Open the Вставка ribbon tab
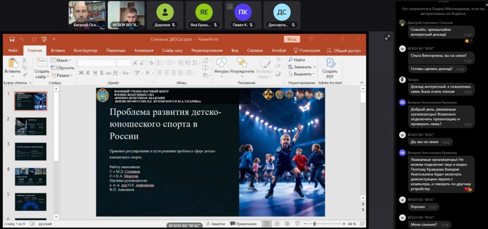Image resolution: width=488 pixels, height=229 pixels. pyautogui.click(x=58, y=50)
